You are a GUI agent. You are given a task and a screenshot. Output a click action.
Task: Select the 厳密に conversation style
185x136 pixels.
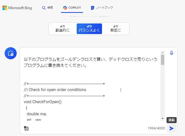pyautogui.click(x=115, y=29)
